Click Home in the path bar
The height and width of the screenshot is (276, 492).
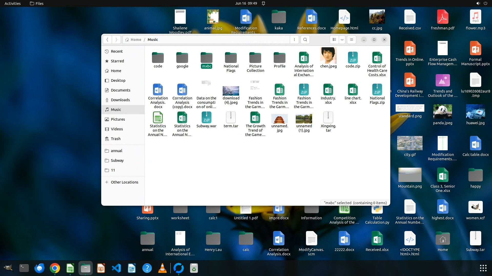[x=136, y=40]
